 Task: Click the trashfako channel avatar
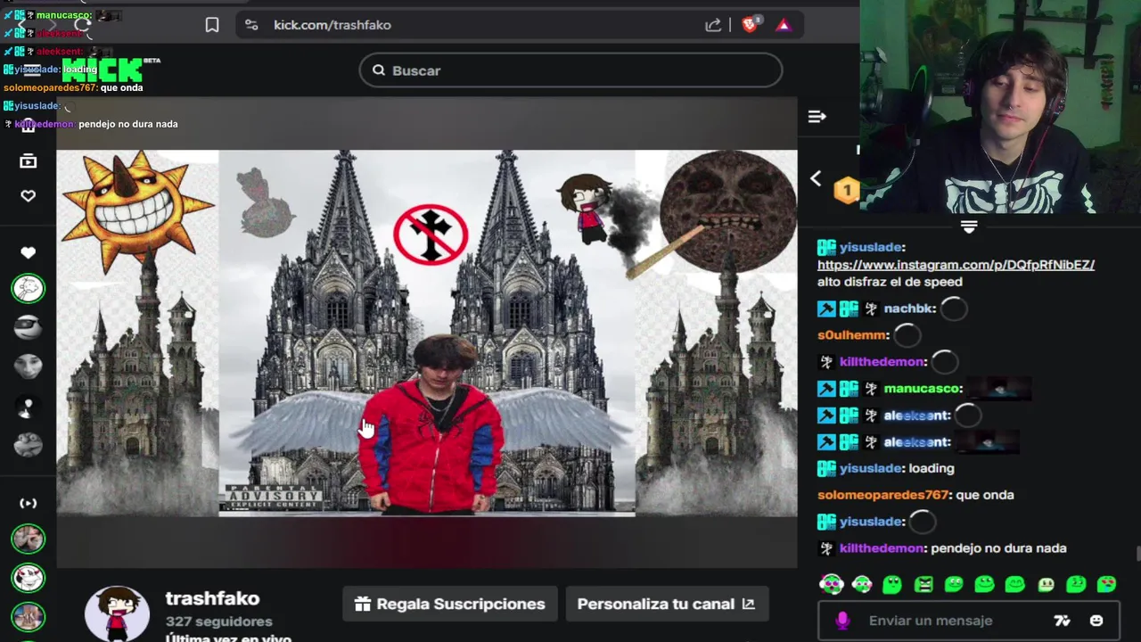[x=117, y=613]
